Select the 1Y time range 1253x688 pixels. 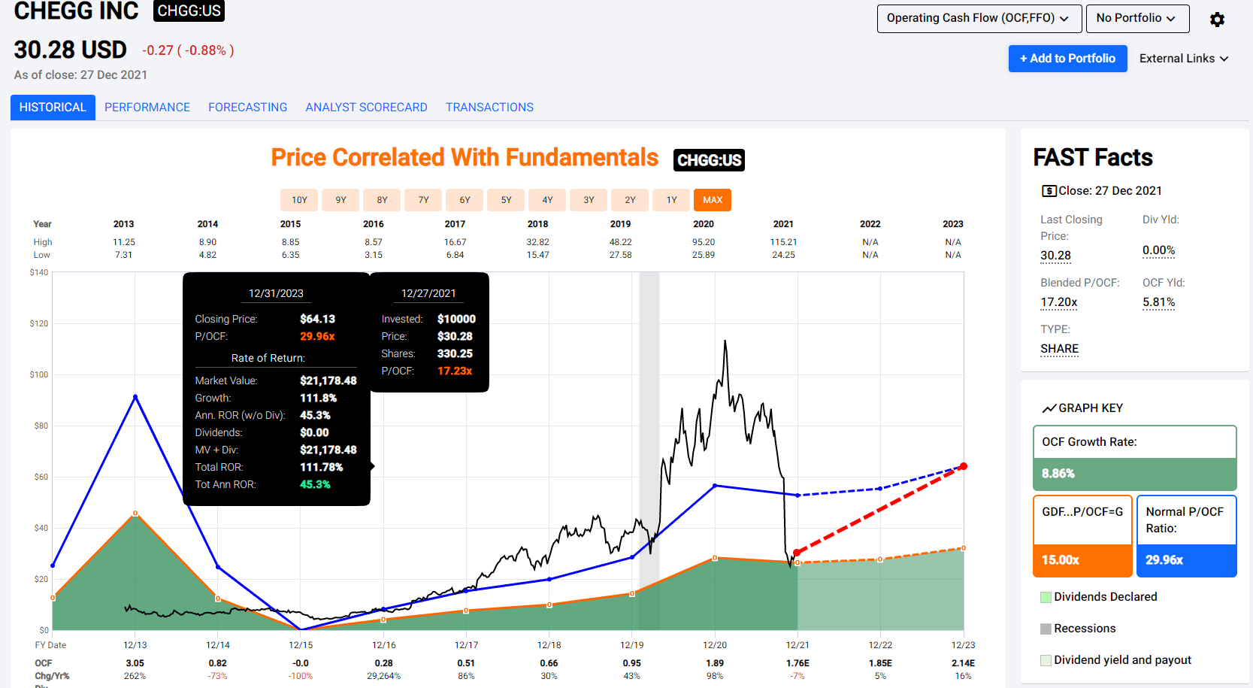pos(671,200)
